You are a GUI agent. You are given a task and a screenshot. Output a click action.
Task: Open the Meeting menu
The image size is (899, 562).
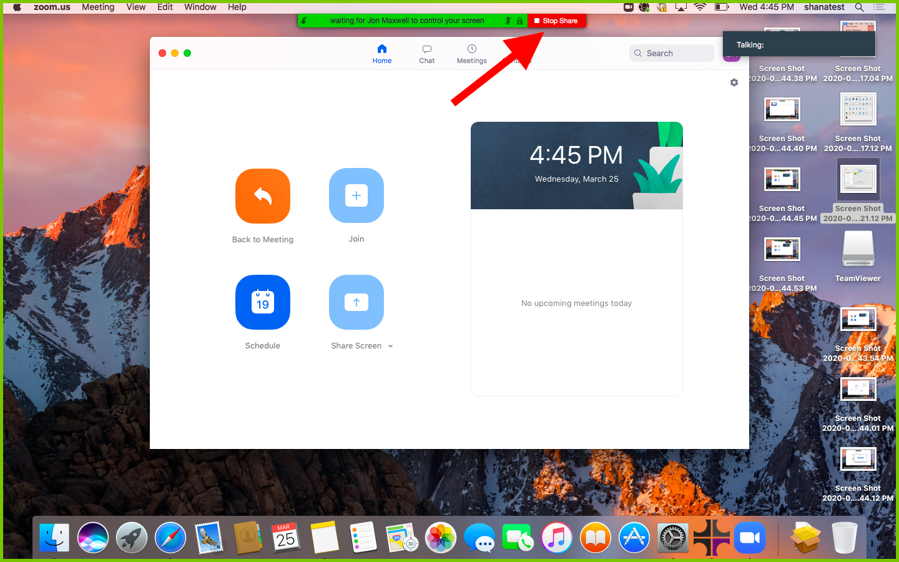(x=98, y=7)
